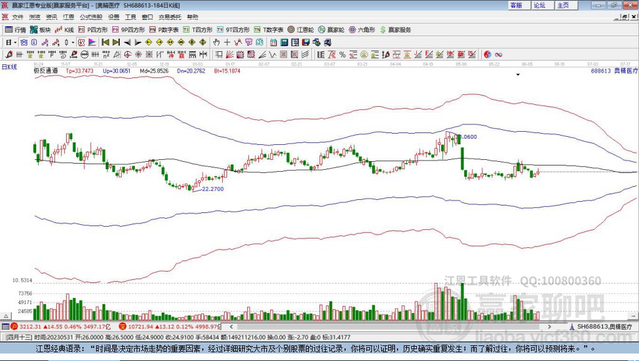Open 赢家服务 with dollar icon

(x=395, y=30)
